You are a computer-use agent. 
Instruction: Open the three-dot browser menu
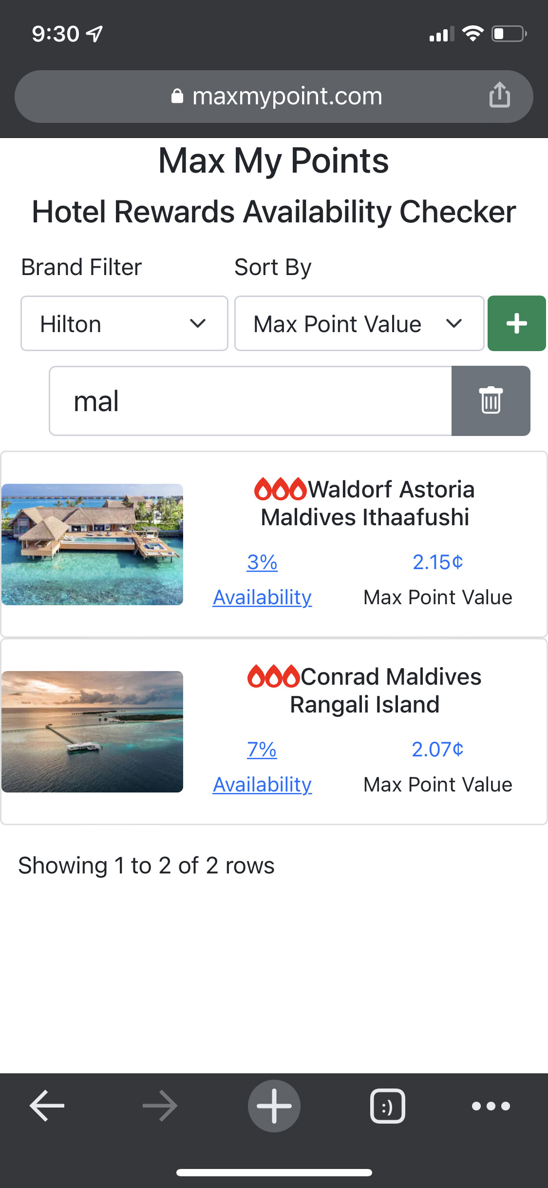click(491, 1106)
